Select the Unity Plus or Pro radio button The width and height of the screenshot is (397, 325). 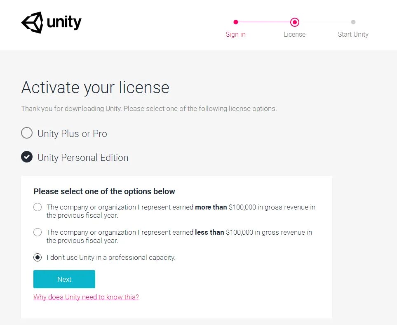pyautogui.click(x=27, y=133)
